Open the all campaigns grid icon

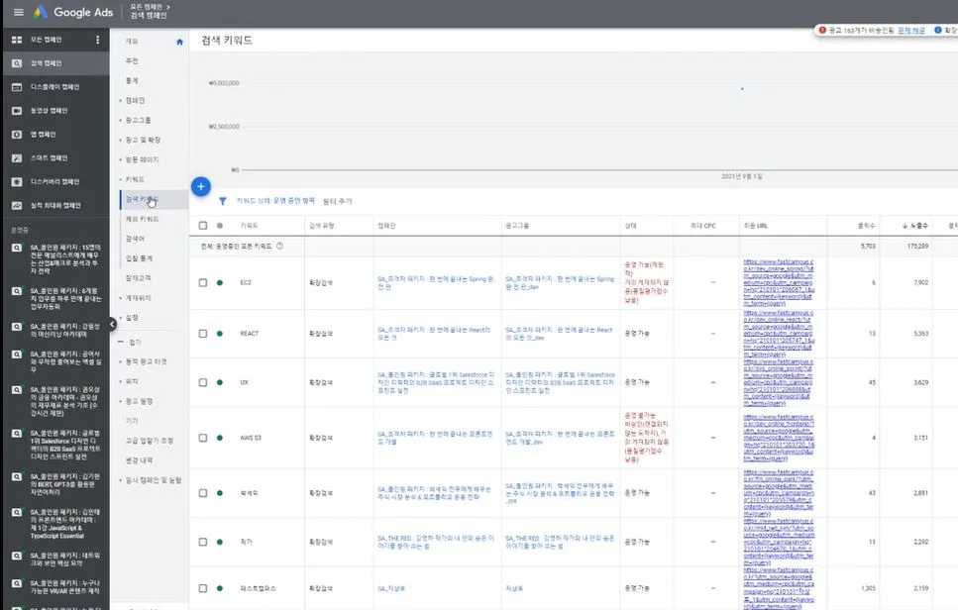pos(17,40)
